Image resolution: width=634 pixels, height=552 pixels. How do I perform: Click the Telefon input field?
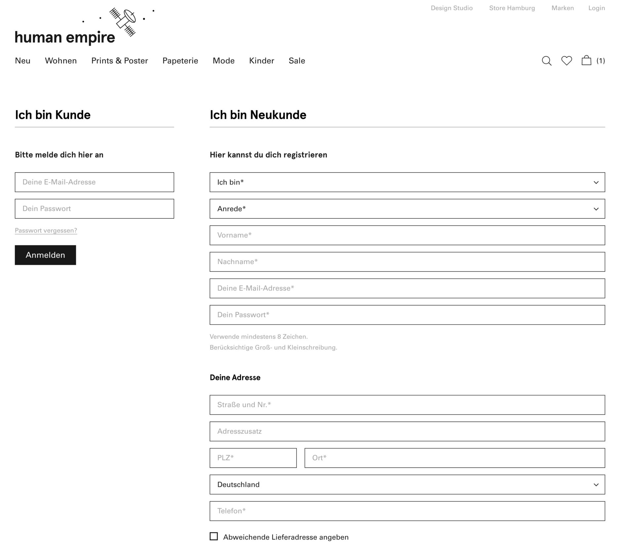coord(407,511)
